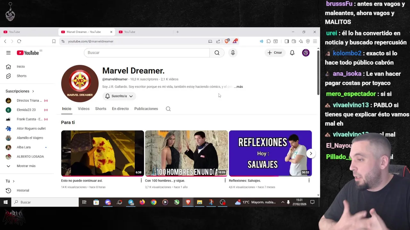Expand the Tú section arrow
Viewport: 410px width, 230px height.
click(13, 181)
